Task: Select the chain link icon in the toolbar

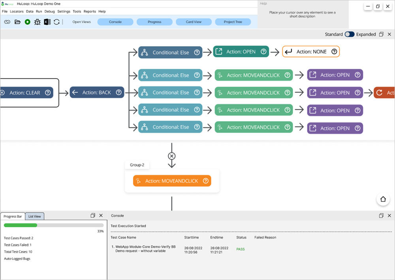Action: click(x=7, y=22)
